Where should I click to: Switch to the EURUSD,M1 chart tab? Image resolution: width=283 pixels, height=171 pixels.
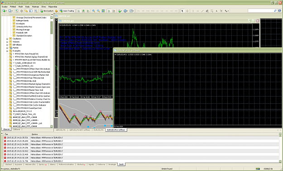(99, 130)
